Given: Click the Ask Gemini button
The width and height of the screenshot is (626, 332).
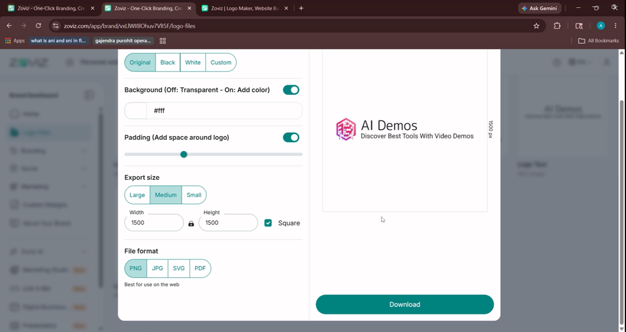Looking at the screenshot, I should click(539, 8).
